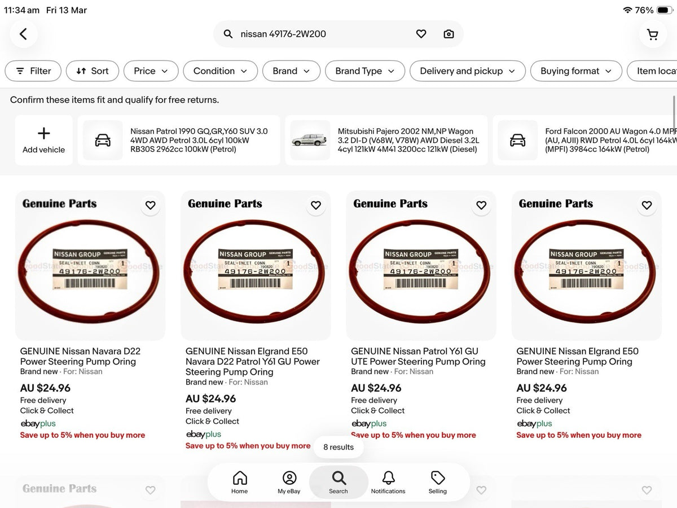This screenshot has height=508, width=677.
Task: Expand the Brand Type dropdown
Action: click(365, 71)
